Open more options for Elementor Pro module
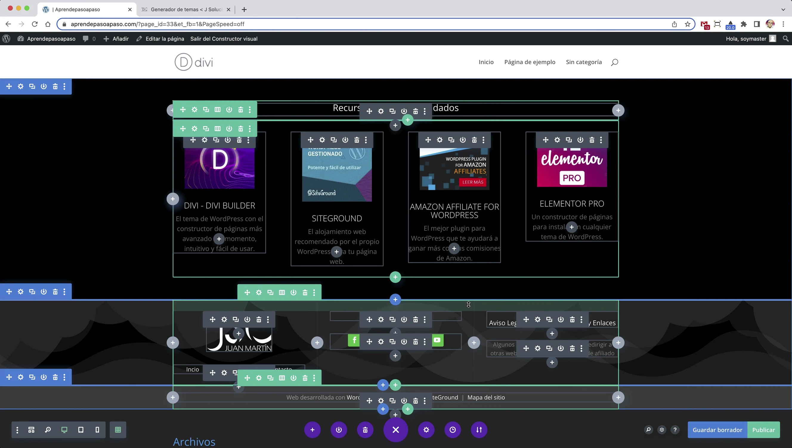Viewport: 792px width, 448px height. point(601,140)
